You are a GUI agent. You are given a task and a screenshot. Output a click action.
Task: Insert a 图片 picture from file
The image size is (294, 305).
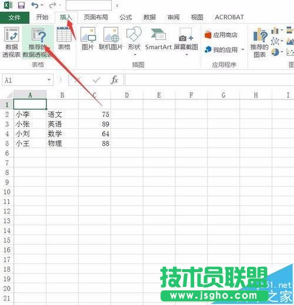click(88, 39)
